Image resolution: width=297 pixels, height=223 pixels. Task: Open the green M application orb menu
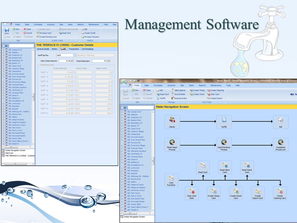(124, 82)
